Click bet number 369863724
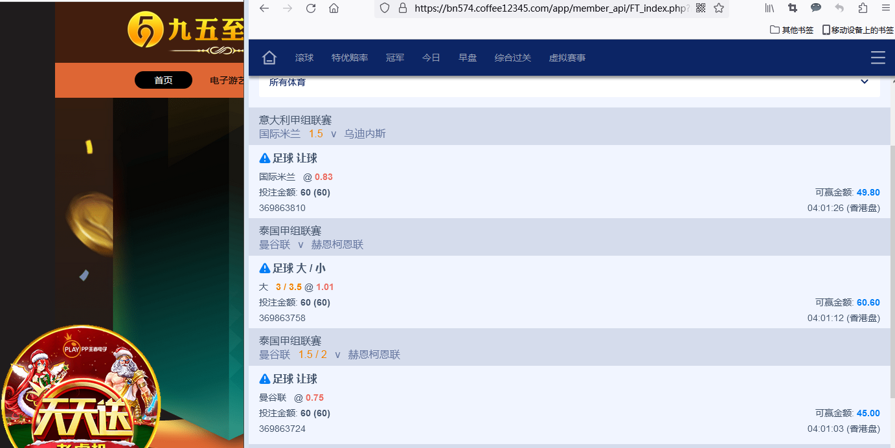 click(282, 429)
